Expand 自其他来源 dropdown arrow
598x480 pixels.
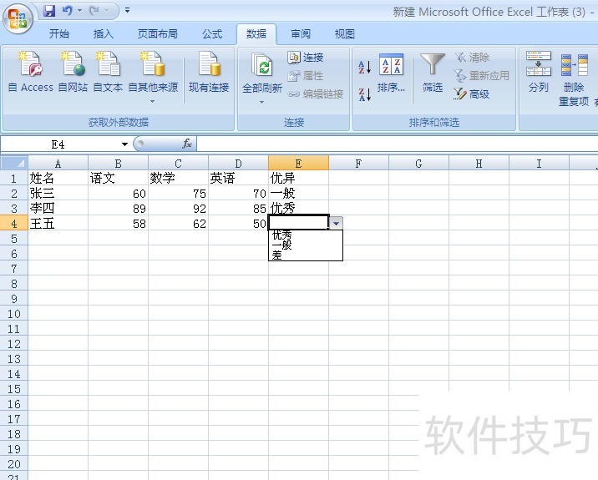[x=153, y=101]
